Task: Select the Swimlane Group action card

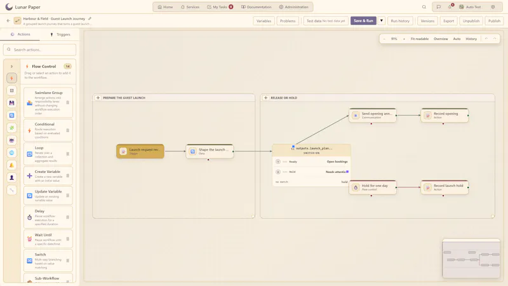Action: (48, 102)
